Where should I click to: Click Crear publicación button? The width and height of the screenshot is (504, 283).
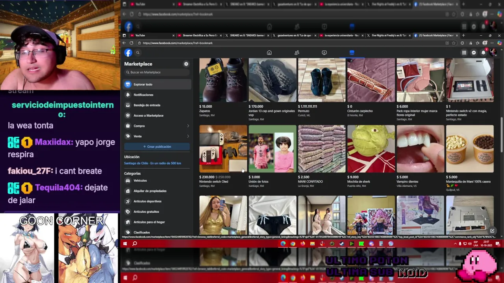pos(157,147)
